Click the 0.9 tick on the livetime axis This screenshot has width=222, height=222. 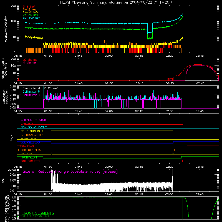pyautogui.click(x=14, y=201)
